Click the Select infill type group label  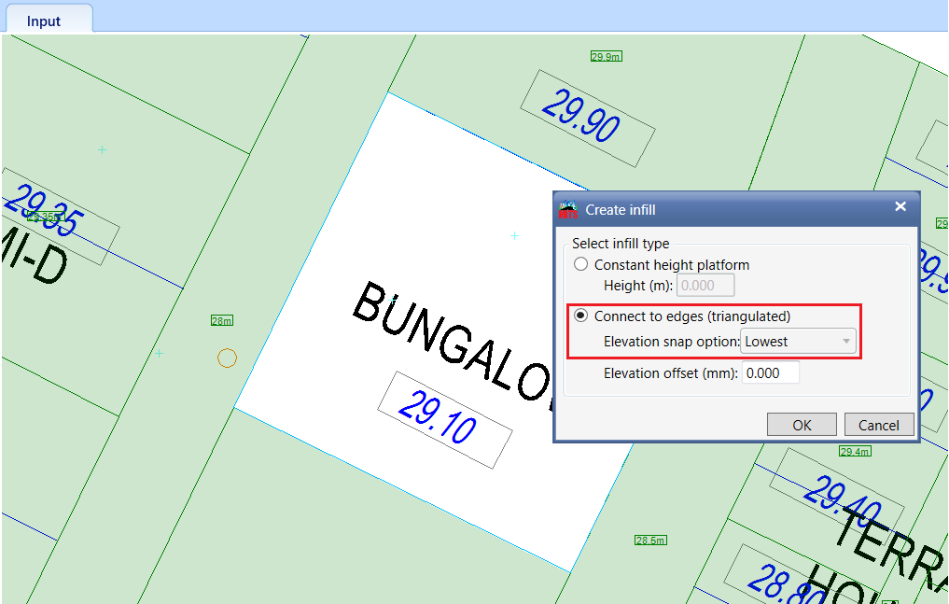click(x=621, y=244)
